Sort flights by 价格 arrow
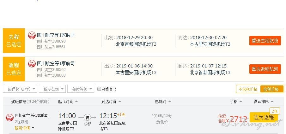 (241, 102)
